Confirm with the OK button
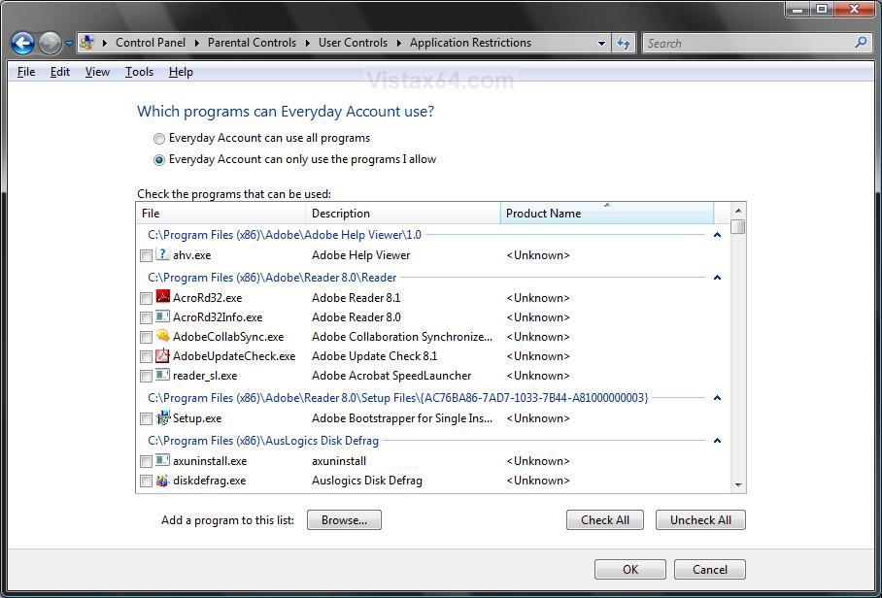The image size is (882, 598). click(x=630, y=569)
